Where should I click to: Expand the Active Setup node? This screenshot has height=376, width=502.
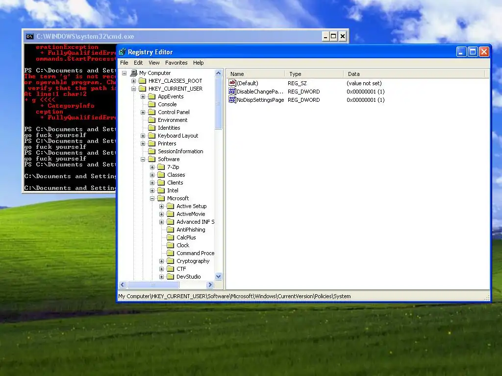pyautogui.click(x=161, y=206)
